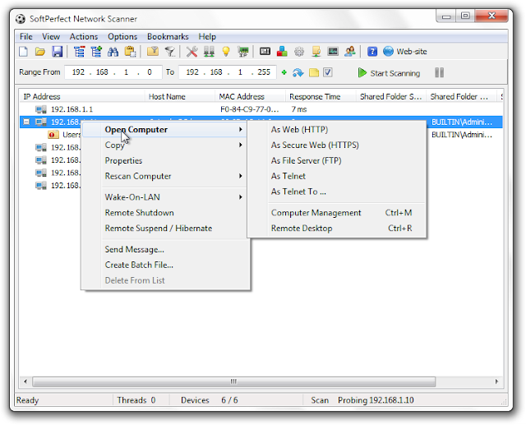This screenshot has height=425, width=526.
Task: Open the File menu
Action: (x=25, y=36)
